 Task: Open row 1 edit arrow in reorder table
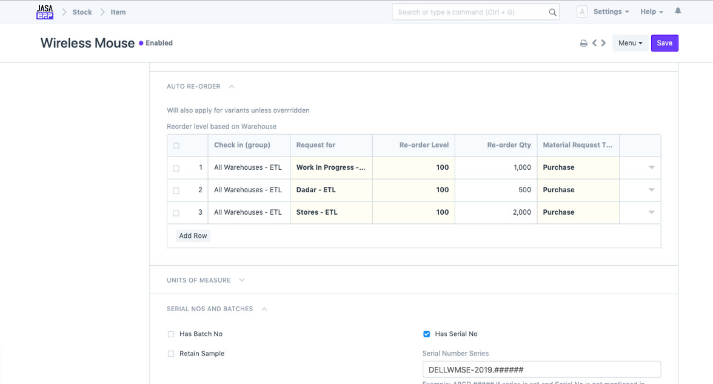pyautogui.click(x=651, y=168)
